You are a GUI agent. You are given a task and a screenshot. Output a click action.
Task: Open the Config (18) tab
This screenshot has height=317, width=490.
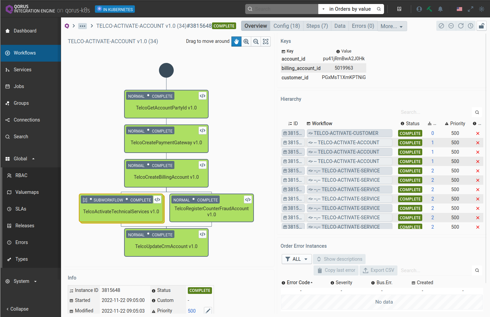287,26
